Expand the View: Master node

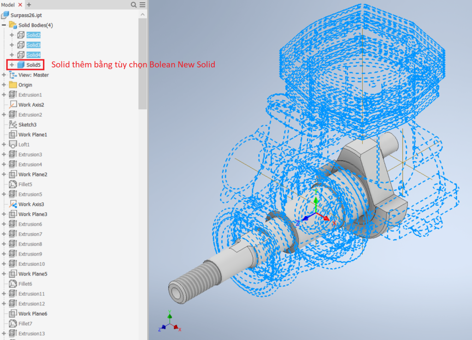4,75
